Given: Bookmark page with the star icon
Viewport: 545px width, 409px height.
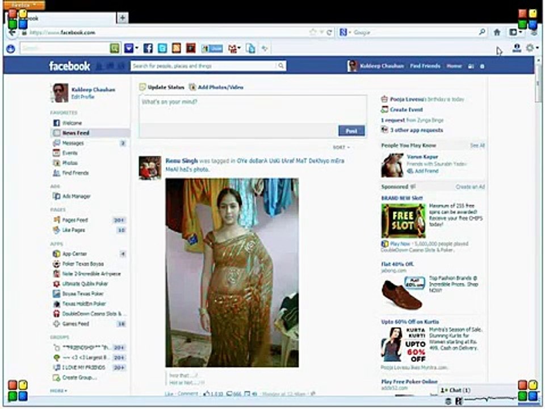Looking at the screenshot, I should tap(312, 32).
